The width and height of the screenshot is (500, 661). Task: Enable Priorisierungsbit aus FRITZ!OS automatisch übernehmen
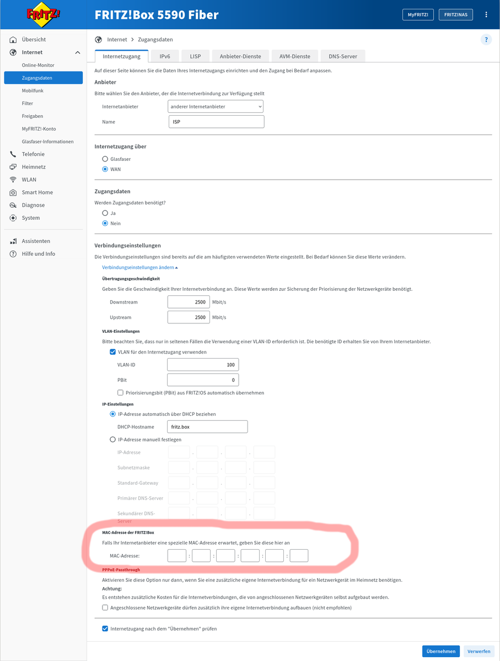point(121,393)
